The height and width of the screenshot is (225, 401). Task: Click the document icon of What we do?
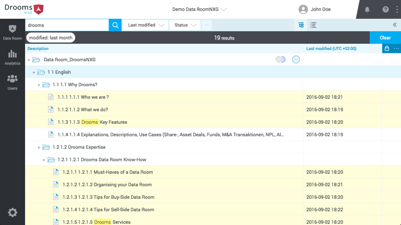click(x=51, y=110)
